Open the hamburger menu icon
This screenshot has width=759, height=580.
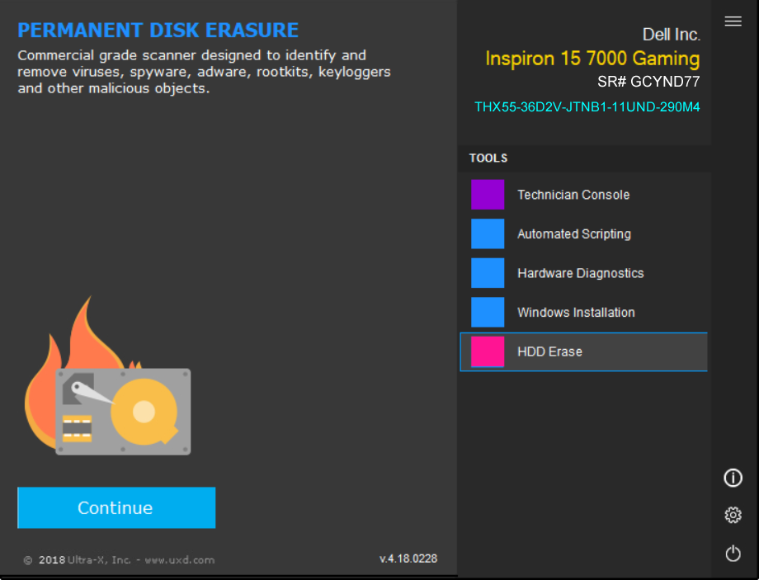(733, 21)
